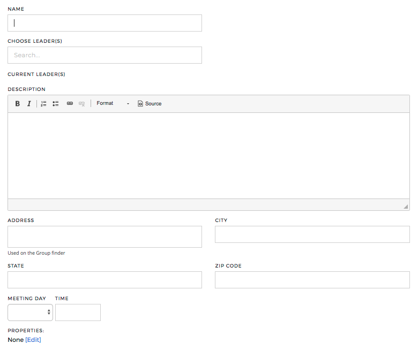Click the Edit link next to Properties
Viewport: 418px width, 351px height.
click(33, 340)
